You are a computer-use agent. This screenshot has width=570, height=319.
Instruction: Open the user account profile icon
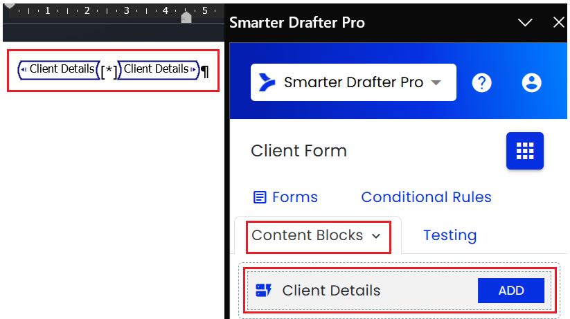click(531, 83)
